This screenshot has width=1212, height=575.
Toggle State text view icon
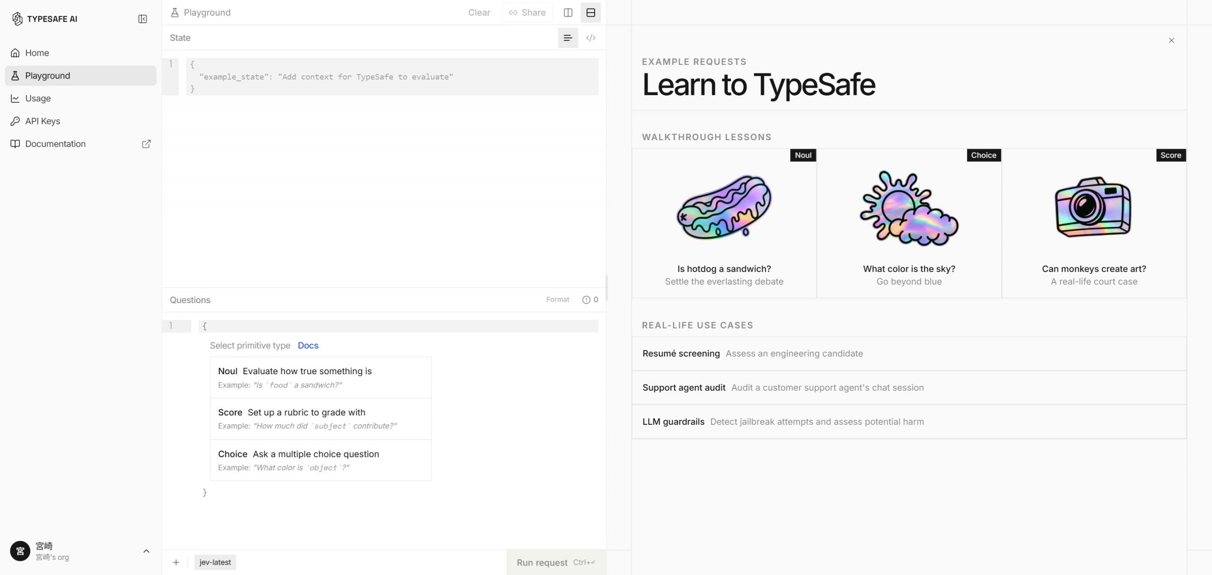(x=568, y=38)
